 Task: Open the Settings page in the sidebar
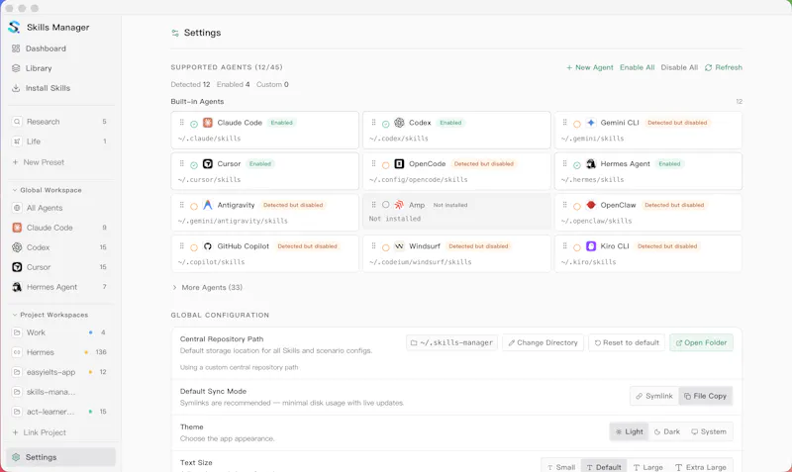60,457
